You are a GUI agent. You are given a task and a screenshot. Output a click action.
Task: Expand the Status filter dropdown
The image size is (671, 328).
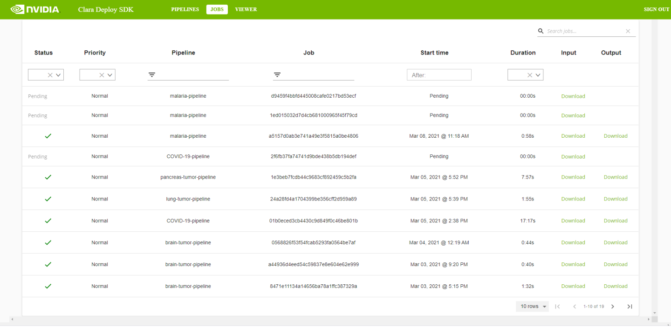[x=59, y=75]
